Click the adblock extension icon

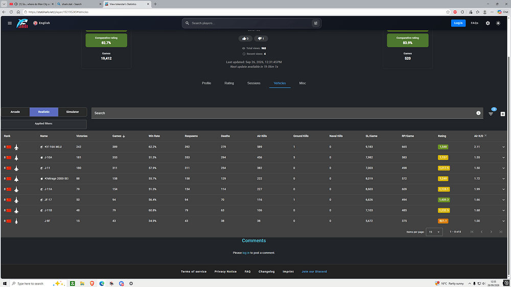pyautogui.click(x=455, y=12)
